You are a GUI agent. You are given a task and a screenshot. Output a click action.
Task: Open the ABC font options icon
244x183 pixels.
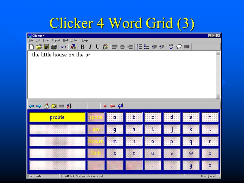point(73,47)
